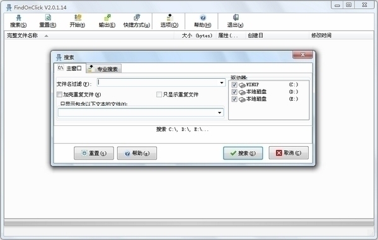This screenshot has width=378, height=240.
Task: Open 选项(O) from the toolbar
Action: tap(169, 21)
